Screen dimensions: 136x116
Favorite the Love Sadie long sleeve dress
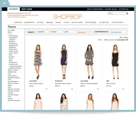click(98, 89)
